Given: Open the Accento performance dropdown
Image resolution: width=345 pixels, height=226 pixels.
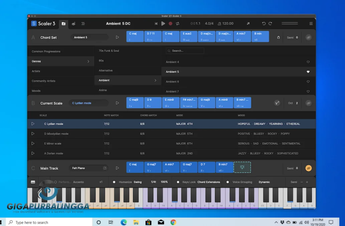Looking at the screenshot, I should 78,182.
